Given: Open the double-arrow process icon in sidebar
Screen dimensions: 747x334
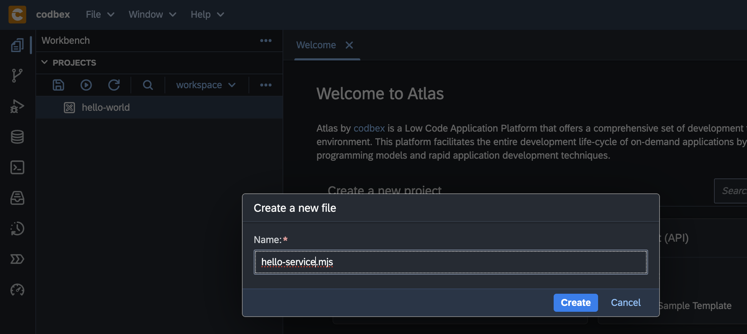Looking at the screenshot, I should (17, 259).
